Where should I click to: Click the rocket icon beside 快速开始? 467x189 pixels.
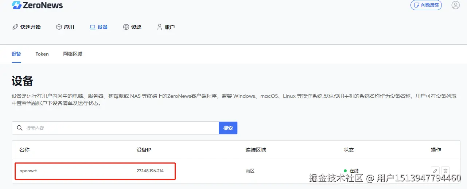pos(15,27)
